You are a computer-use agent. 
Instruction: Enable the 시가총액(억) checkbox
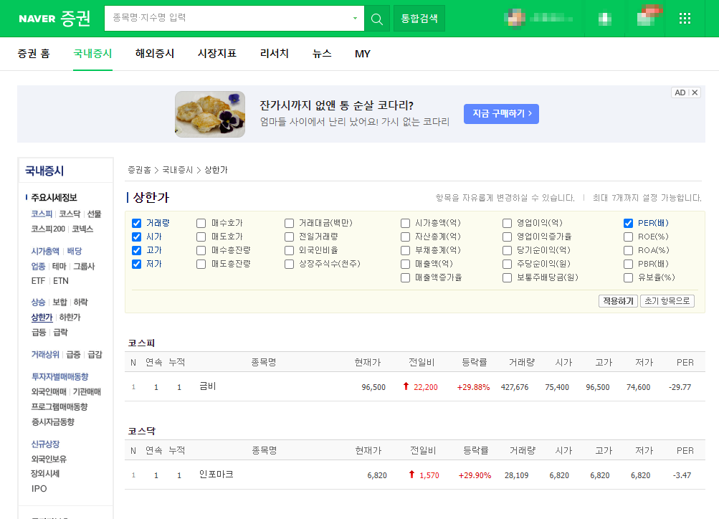pos(406,223)
